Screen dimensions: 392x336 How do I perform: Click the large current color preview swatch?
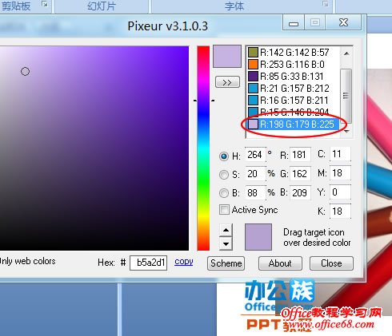point(227,56)
